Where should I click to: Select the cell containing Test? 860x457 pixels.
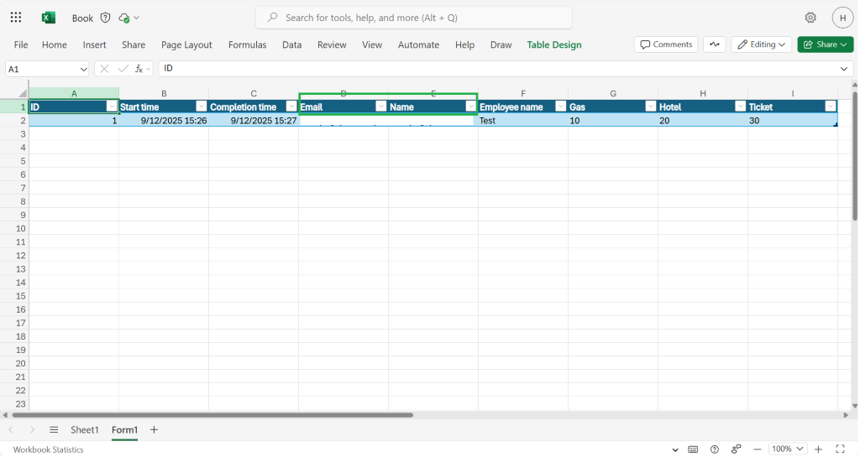pos(523,121)
